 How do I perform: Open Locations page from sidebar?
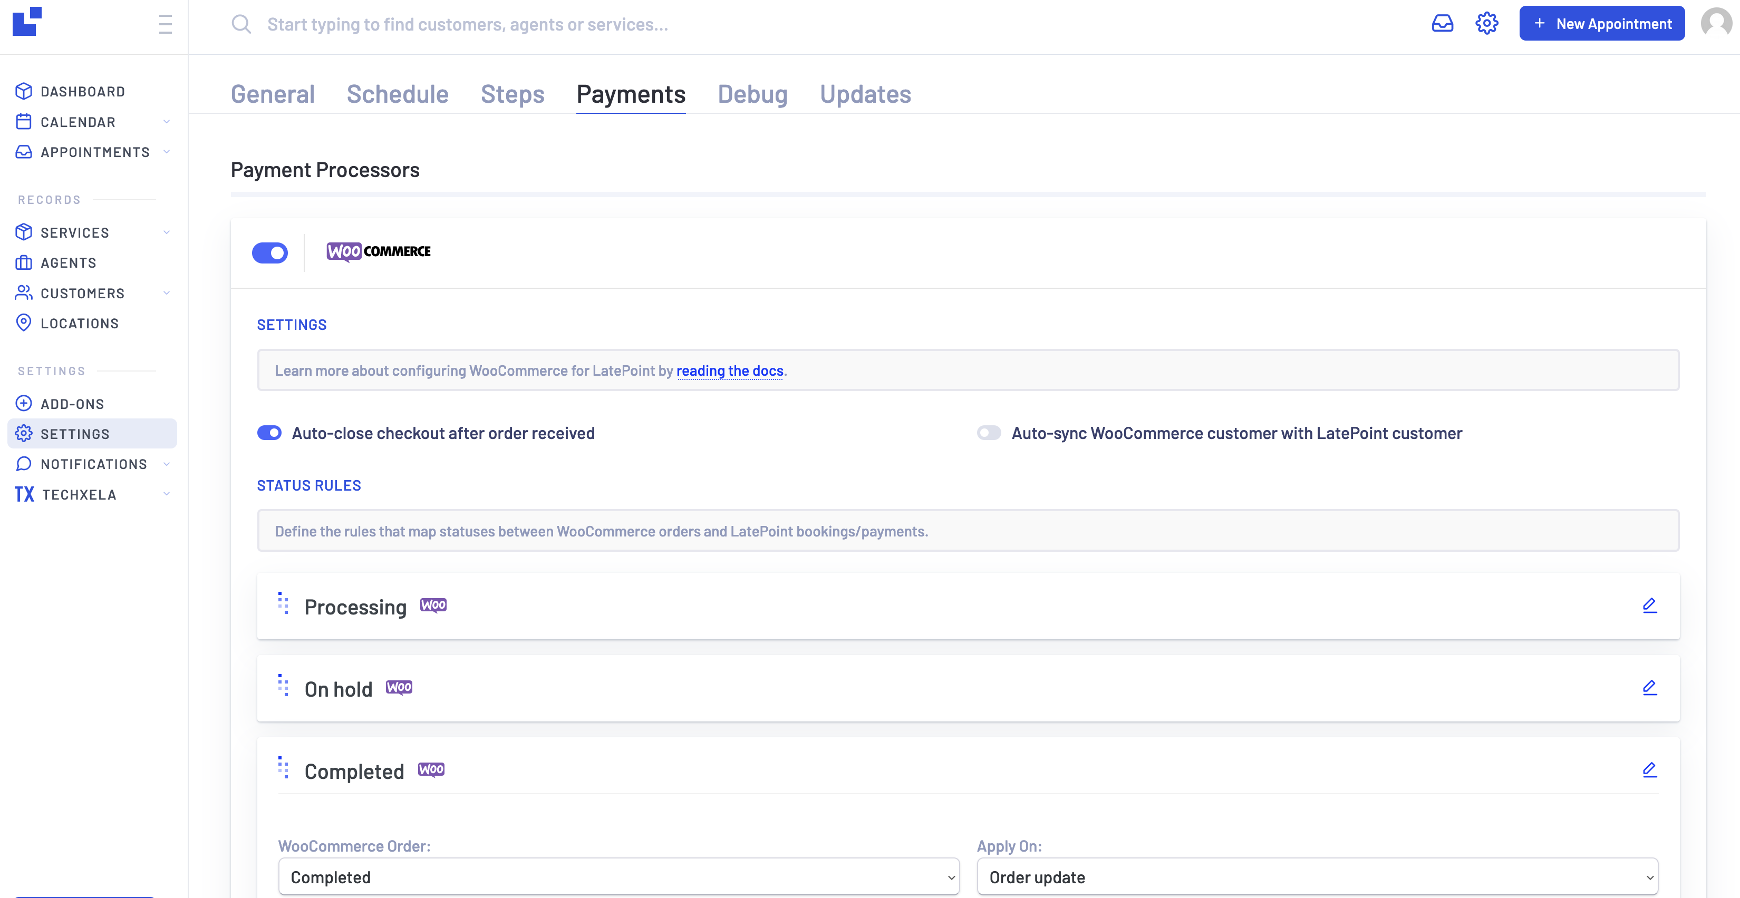80,324
